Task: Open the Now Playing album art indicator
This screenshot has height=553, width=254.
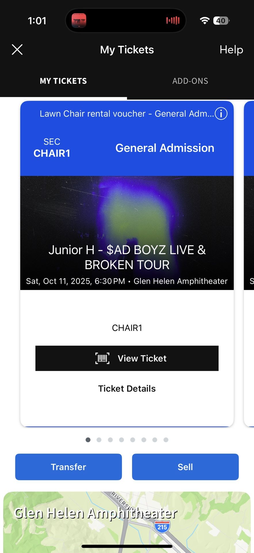Action: 79,21
